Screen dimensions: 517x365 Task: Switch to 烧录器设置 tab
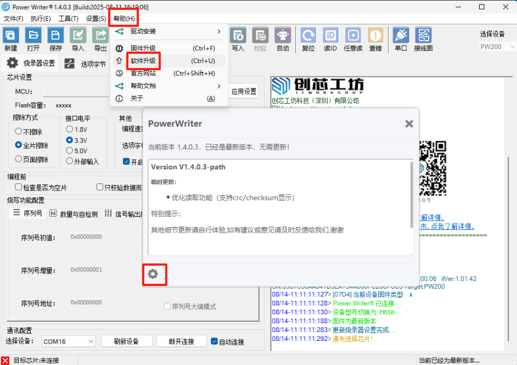click(31, 63)
